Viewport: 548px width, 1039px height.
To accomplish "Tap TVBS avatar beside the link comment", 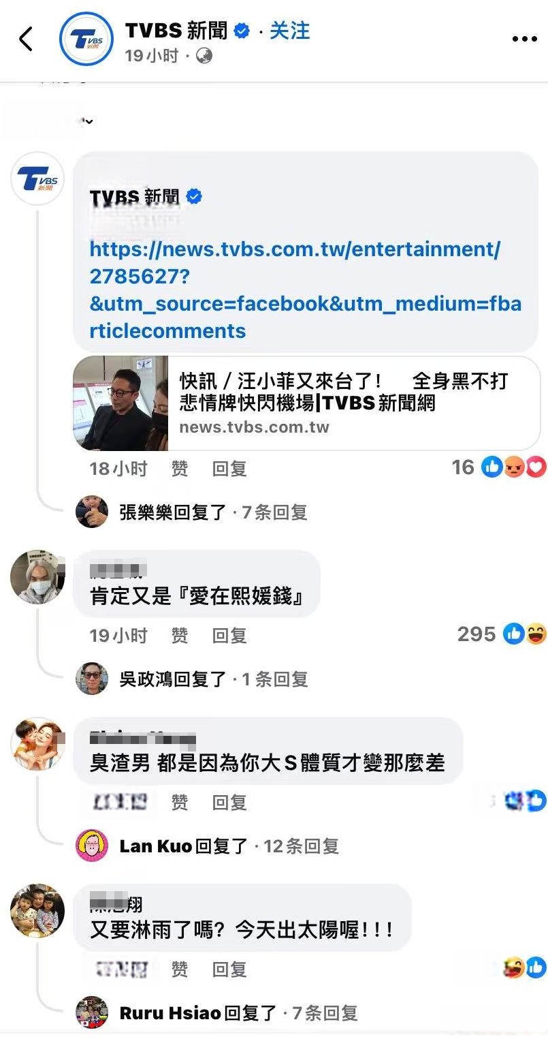I will tap(38, 180).
